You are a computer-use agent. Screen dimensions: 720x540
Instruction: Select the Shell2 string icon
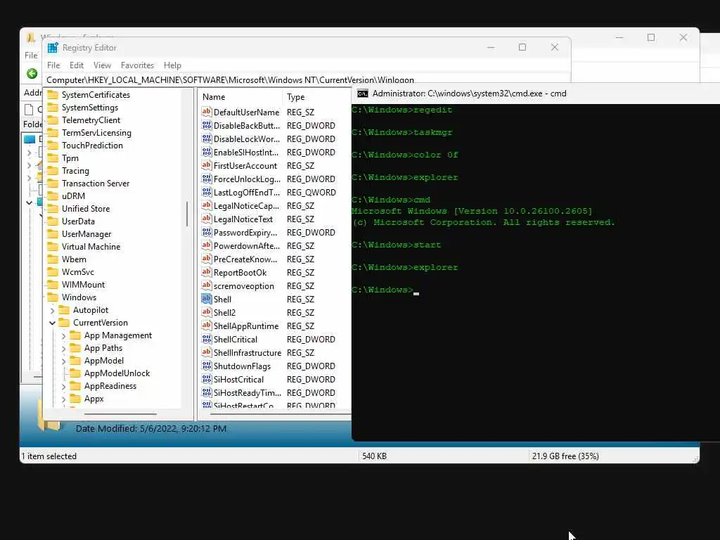click(207, 312)
